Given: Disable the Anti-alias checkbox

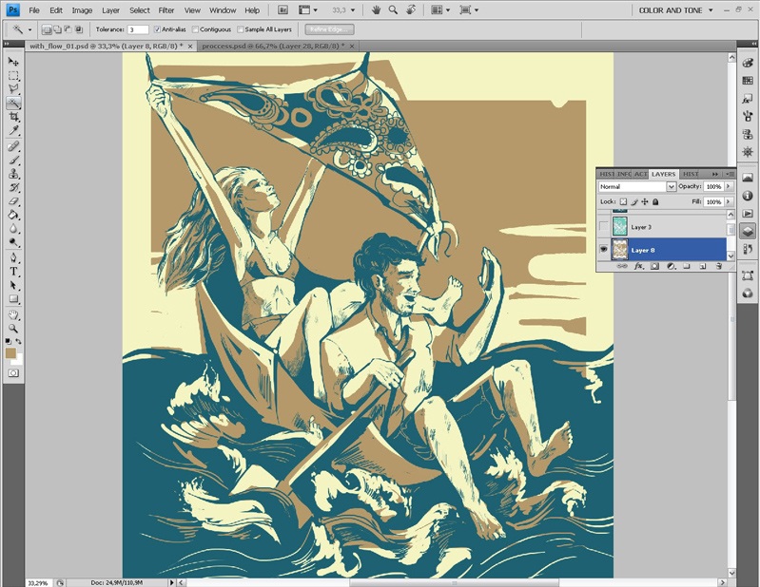Looking at the screenshot, I should coord(158,29).
